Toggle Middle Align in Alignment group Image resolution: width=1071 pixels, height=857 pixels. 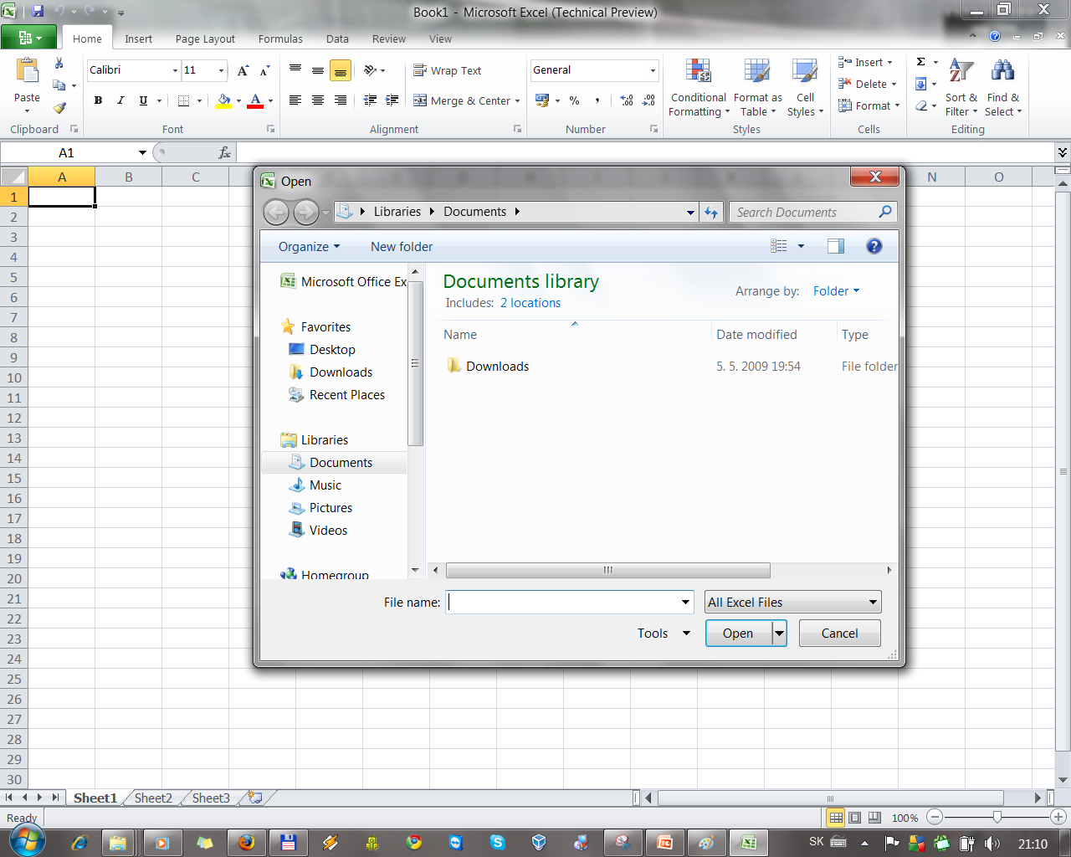[x=317, y=71]
